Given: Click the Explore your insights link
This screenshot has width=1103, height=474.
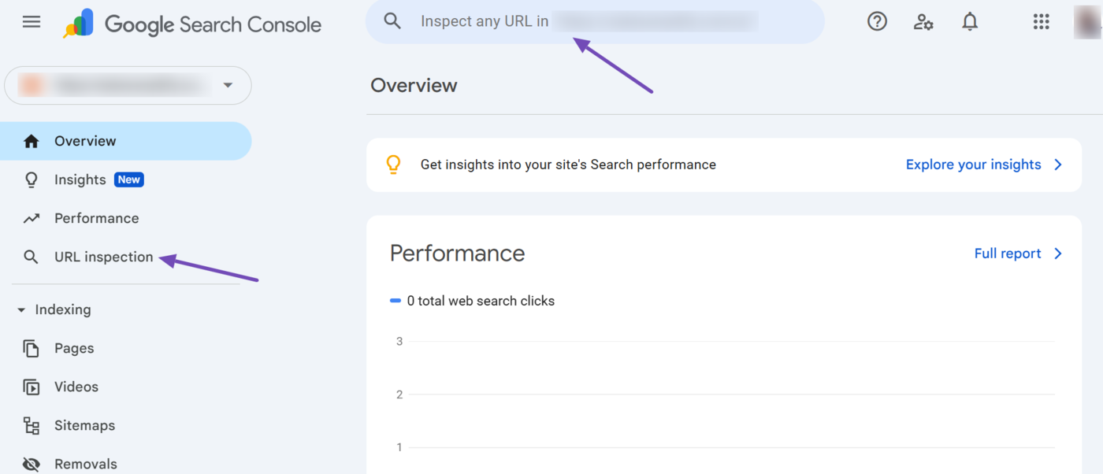Looking at the screenshot, I should pos(973,165).
